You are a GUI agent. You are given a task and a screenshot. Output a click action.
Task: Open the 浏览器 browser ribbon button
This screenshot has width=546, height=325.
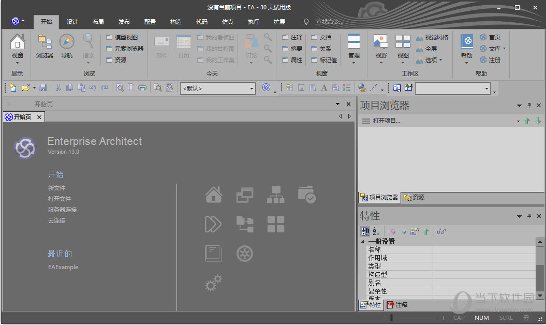(45, 42)
